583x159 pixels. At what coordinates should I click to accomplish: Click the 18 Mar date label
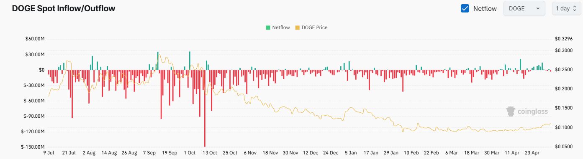point(471,153)
